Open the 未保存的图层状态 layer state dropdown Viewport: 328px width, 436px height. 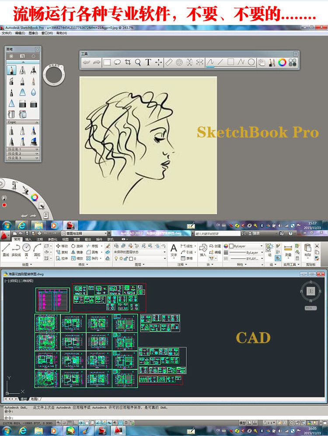coord(140,252)
